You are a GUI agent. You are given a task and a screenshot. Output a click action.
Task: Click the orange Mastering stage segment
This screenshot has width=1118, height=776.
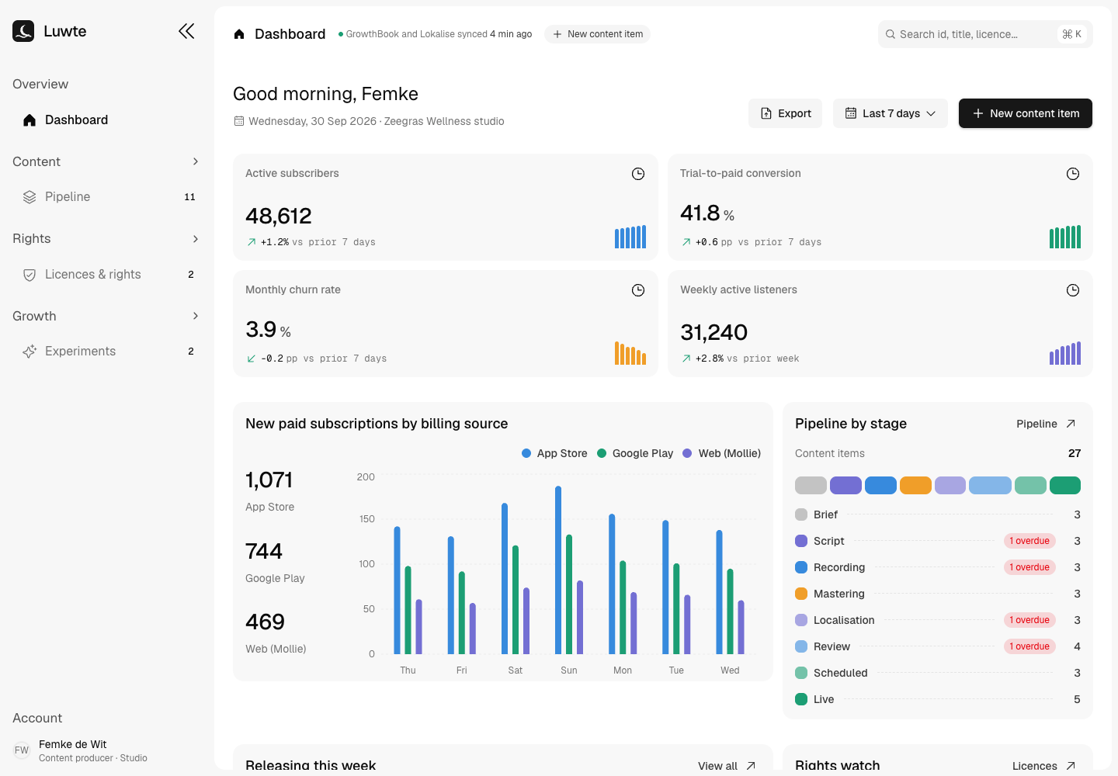(915, 485)
